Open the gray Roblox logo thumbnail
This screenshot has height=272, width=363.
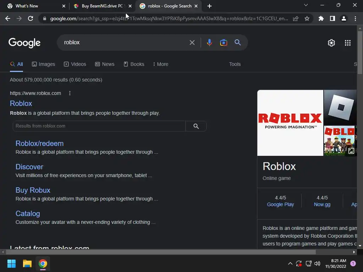[340, 108]
